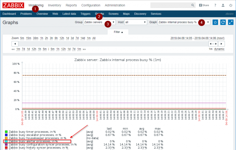Click the refresh graph icon
The image size is (236, 150).
(223, 22)
